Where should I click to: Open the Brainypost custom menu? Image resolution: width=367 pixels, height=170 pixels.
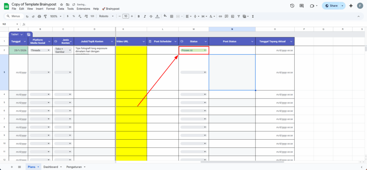(111, 9)
